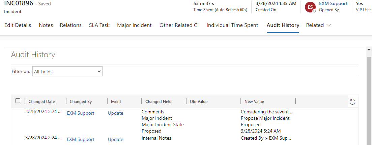Go to the Relations tab
This screenshot has height=145, width=372.
pyautogui.click(x=71, y=25)
